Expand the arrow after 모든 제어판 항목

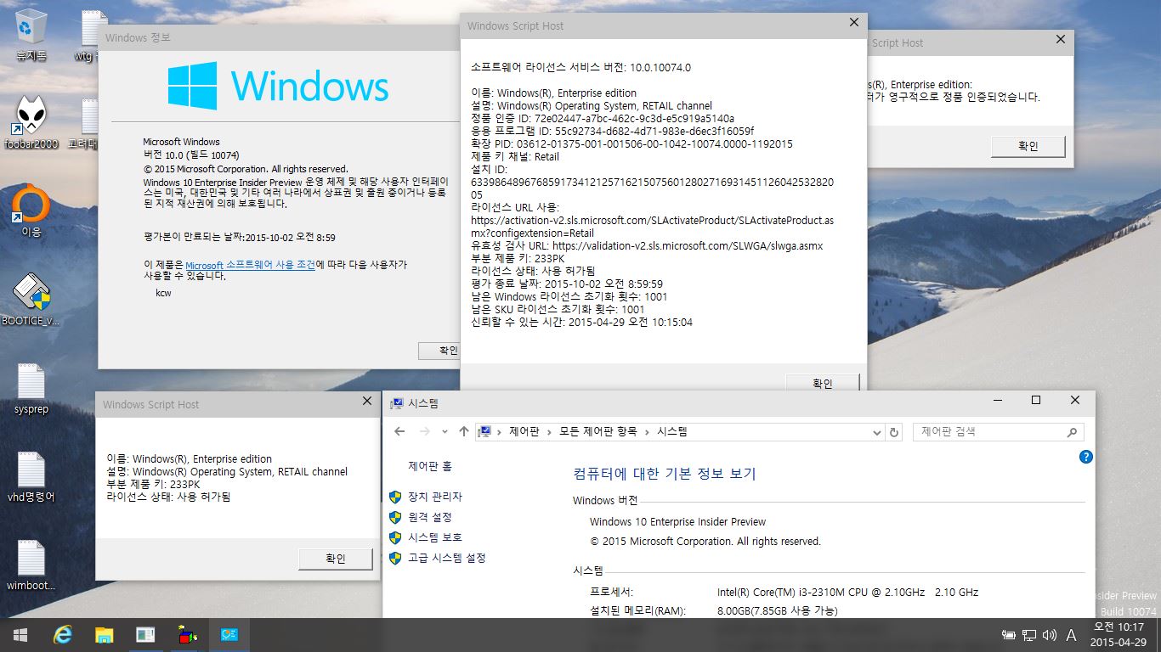click(647, 432)
